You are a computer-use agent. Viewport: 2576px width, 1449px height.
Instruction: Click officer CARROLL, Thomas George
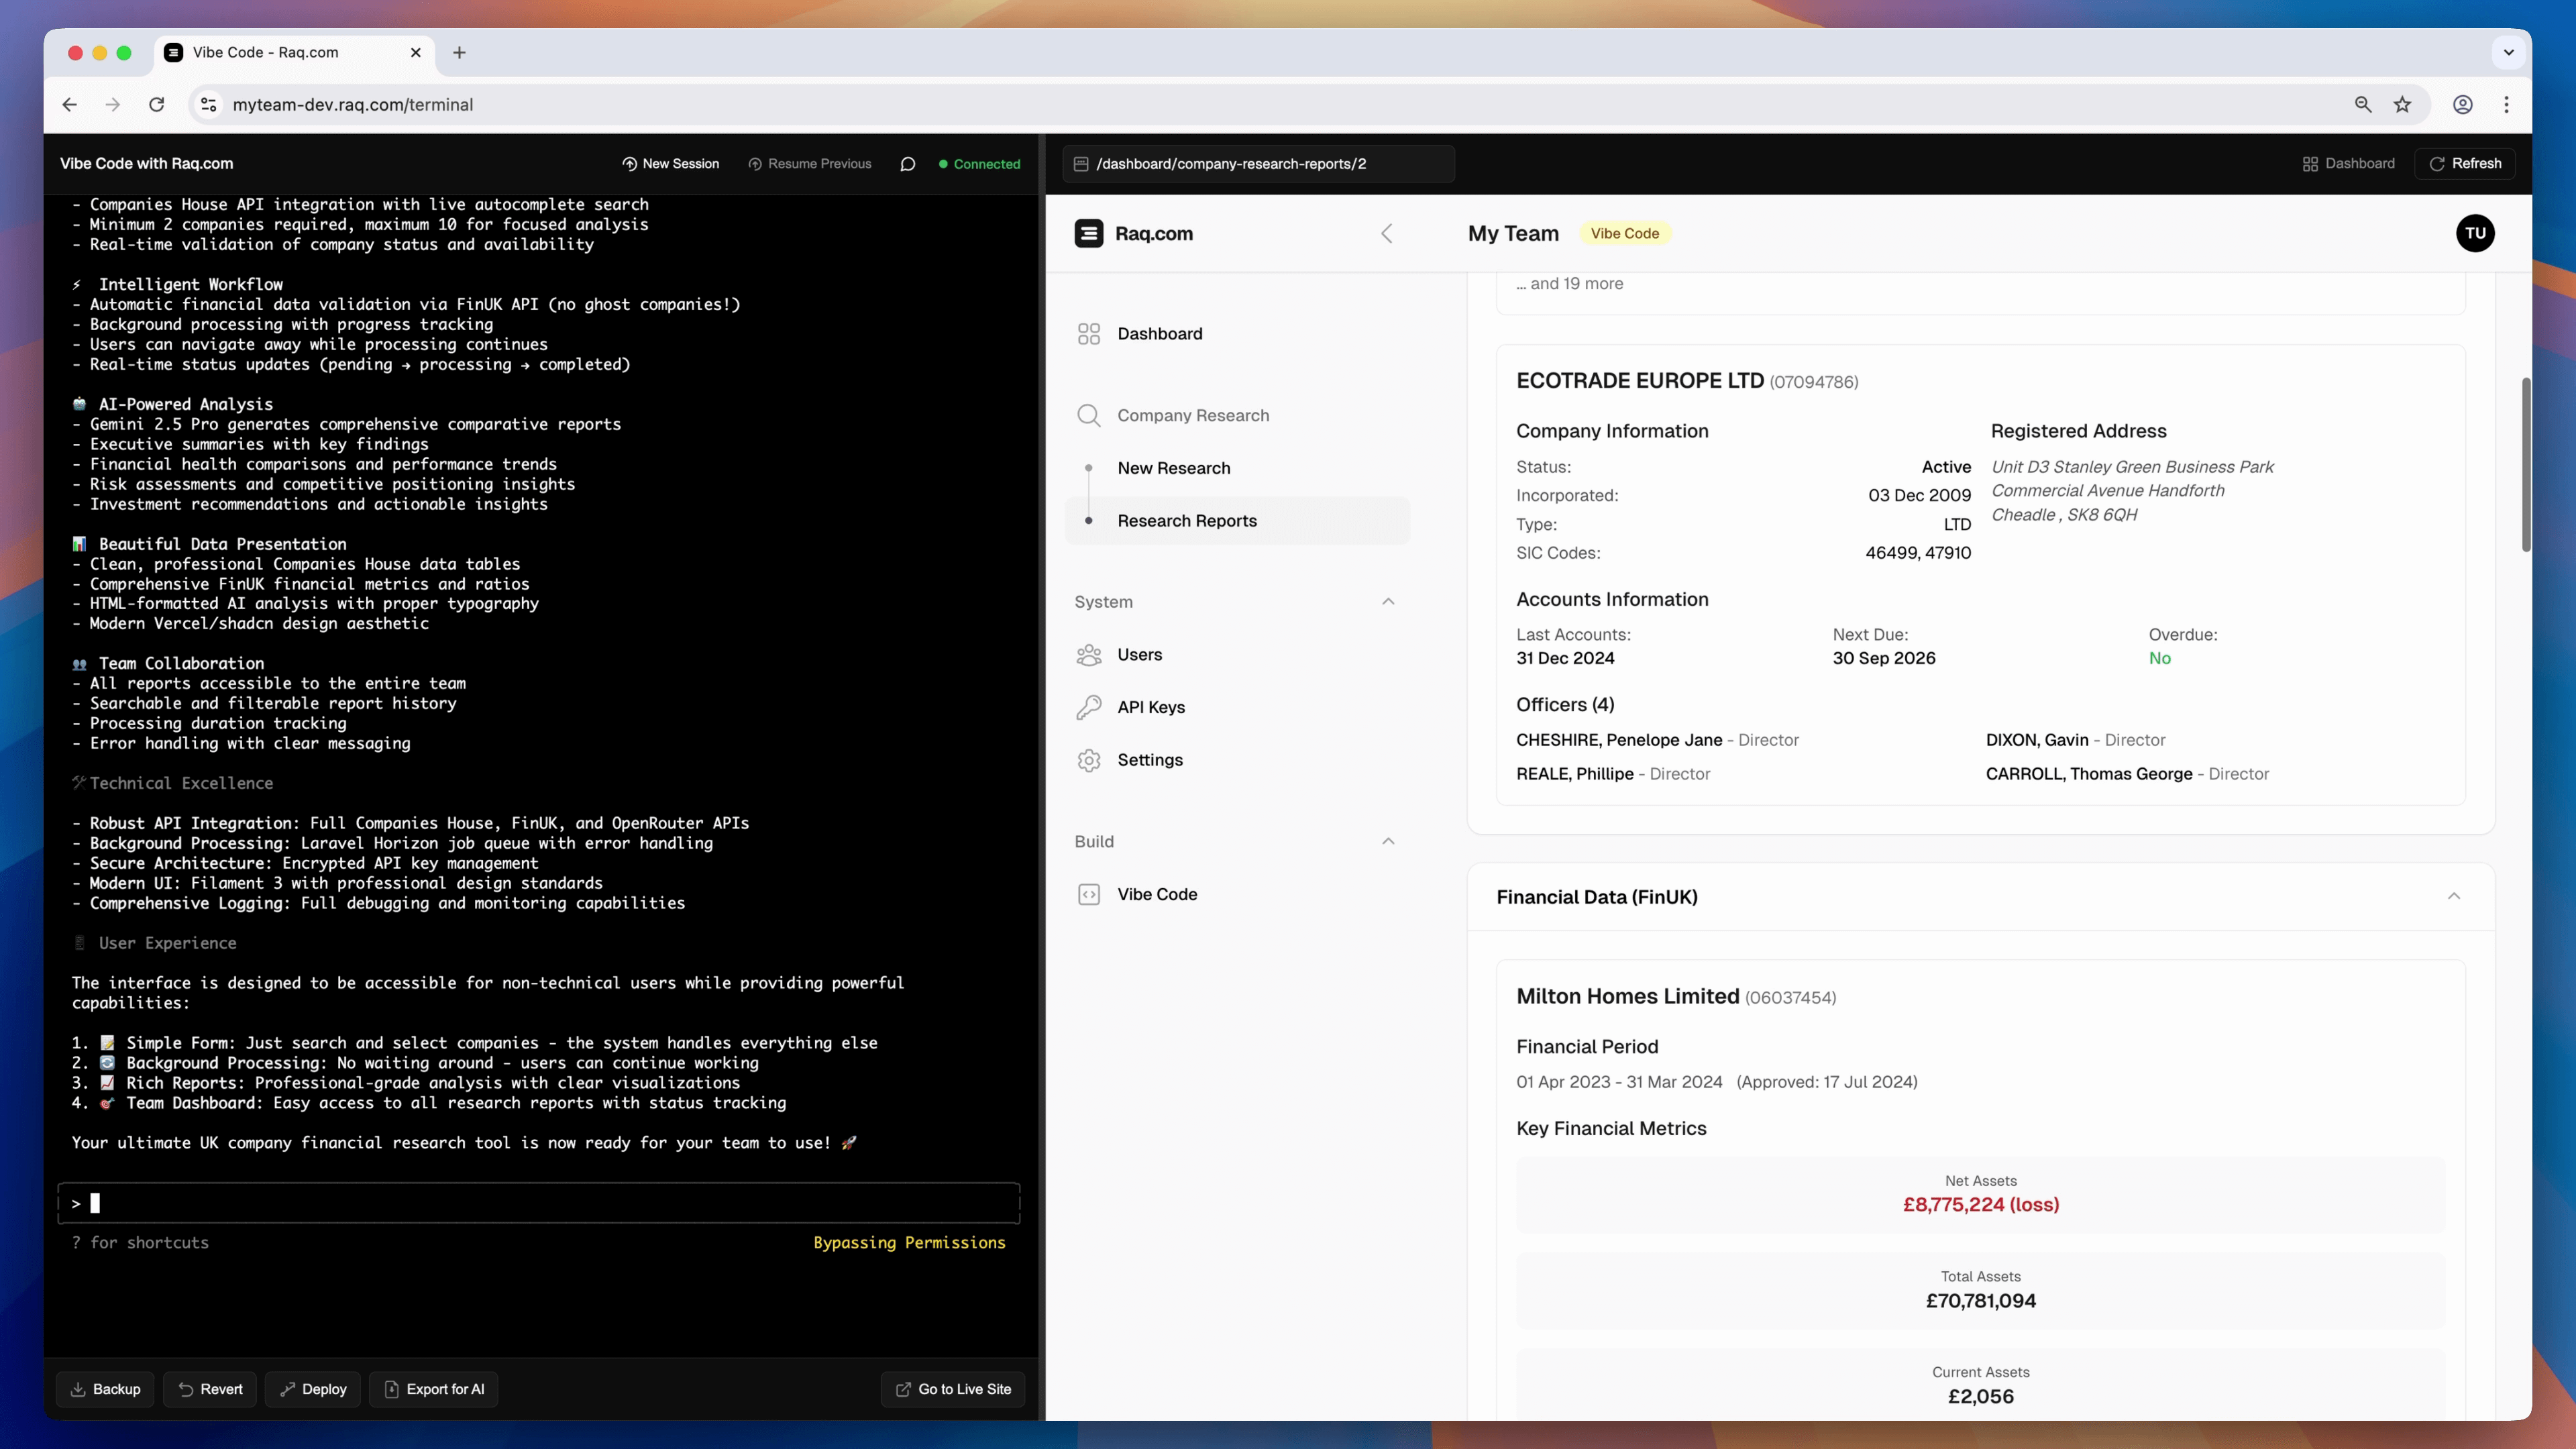[x=2088, y=774]
